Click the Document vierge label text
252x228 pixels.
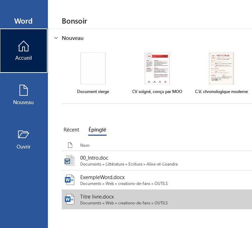pos(93,92)
